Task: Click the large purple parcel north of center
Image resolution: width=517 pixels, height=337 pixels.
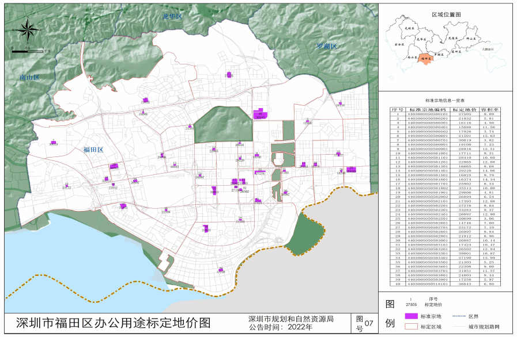Action: [261, 113]
